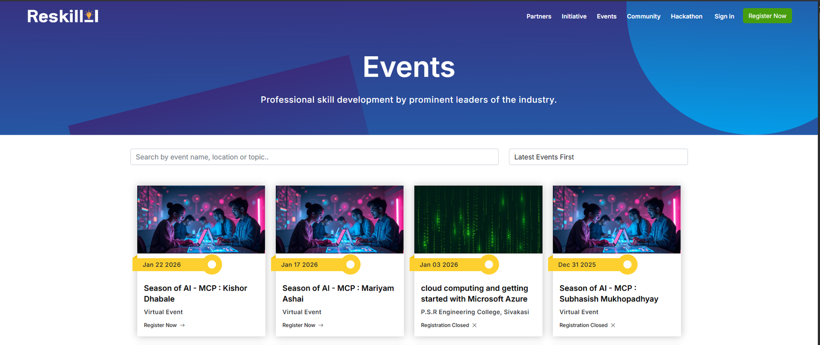Screen dimensions: 820x345
Task: Click X icon on Subhasish Mukhopadhyay Registration Closed
Action: pyautogui.click(x=613, y=326)
